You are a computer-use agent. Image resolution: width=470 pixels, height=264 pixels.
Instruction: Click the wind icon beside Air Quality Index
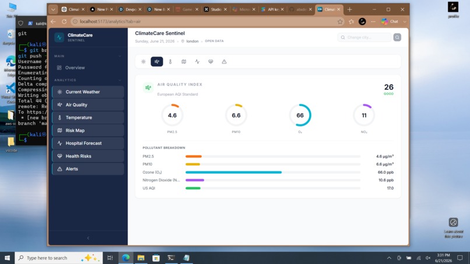click(148, 88)
